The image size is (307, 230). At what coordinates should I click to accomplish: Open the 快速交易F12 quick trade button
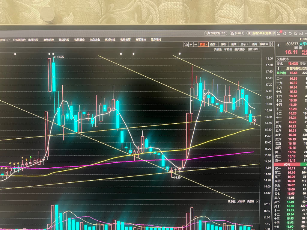(216, 33)
